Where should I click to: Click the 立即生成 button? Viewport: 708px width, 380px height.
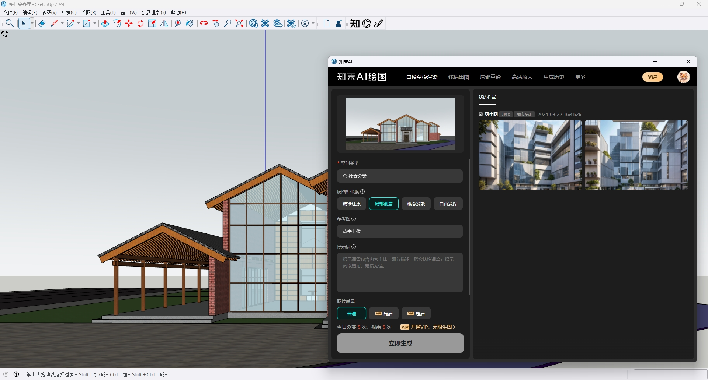pyautogui.click(x=400, y=343)
